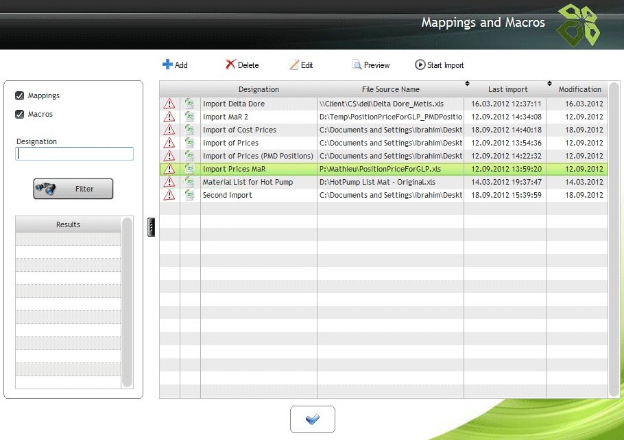624x440 pixels.
Task: Sort by the Modification column header
Action: (x=579, y=89)
